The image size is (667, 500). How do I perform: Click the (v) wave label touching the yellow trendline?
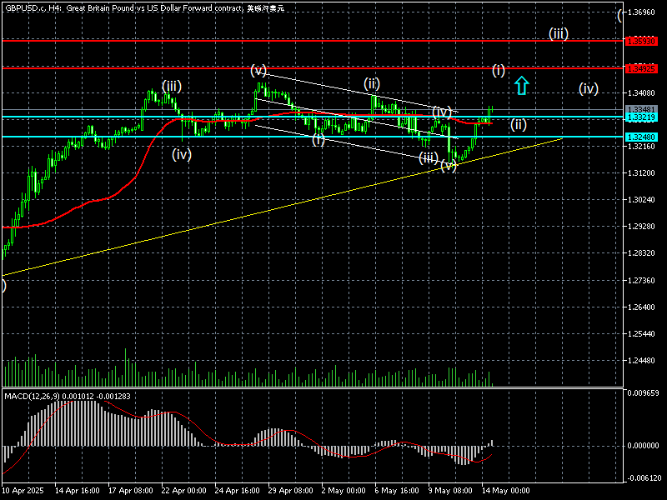(x=449, y=166)
